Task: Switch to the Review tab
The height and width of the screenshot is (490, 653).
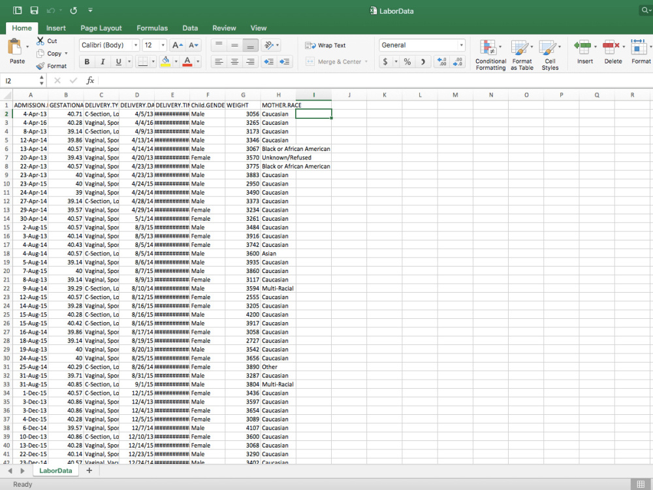Action: [224, 28]
